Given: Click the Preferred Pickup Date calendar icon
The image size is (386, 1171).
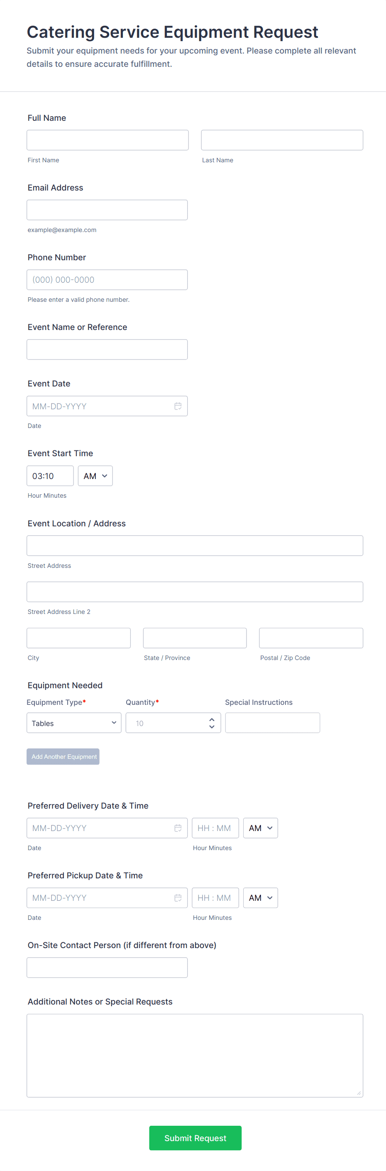Looking at the screenshot, I should pos(178,897).
